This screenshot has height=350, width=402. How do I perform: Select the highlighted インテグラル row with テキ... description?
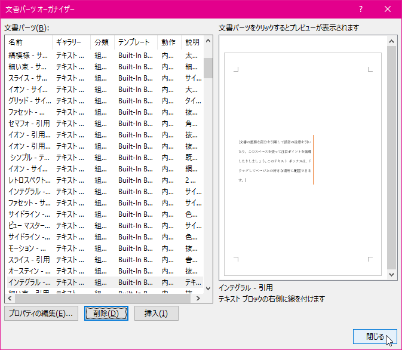tap(105, 283)
